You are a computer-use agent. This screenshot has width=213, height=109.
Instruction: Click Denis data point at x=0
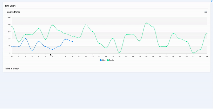tap(12, 27)
